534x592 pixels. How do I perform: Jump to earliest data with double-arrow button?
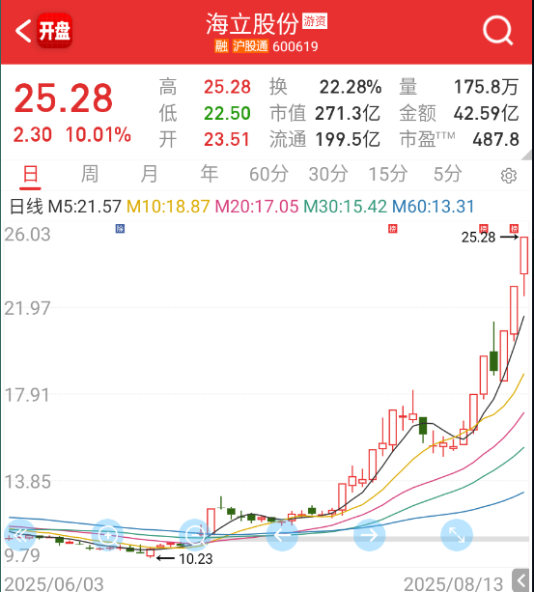[x=19, y=535]
